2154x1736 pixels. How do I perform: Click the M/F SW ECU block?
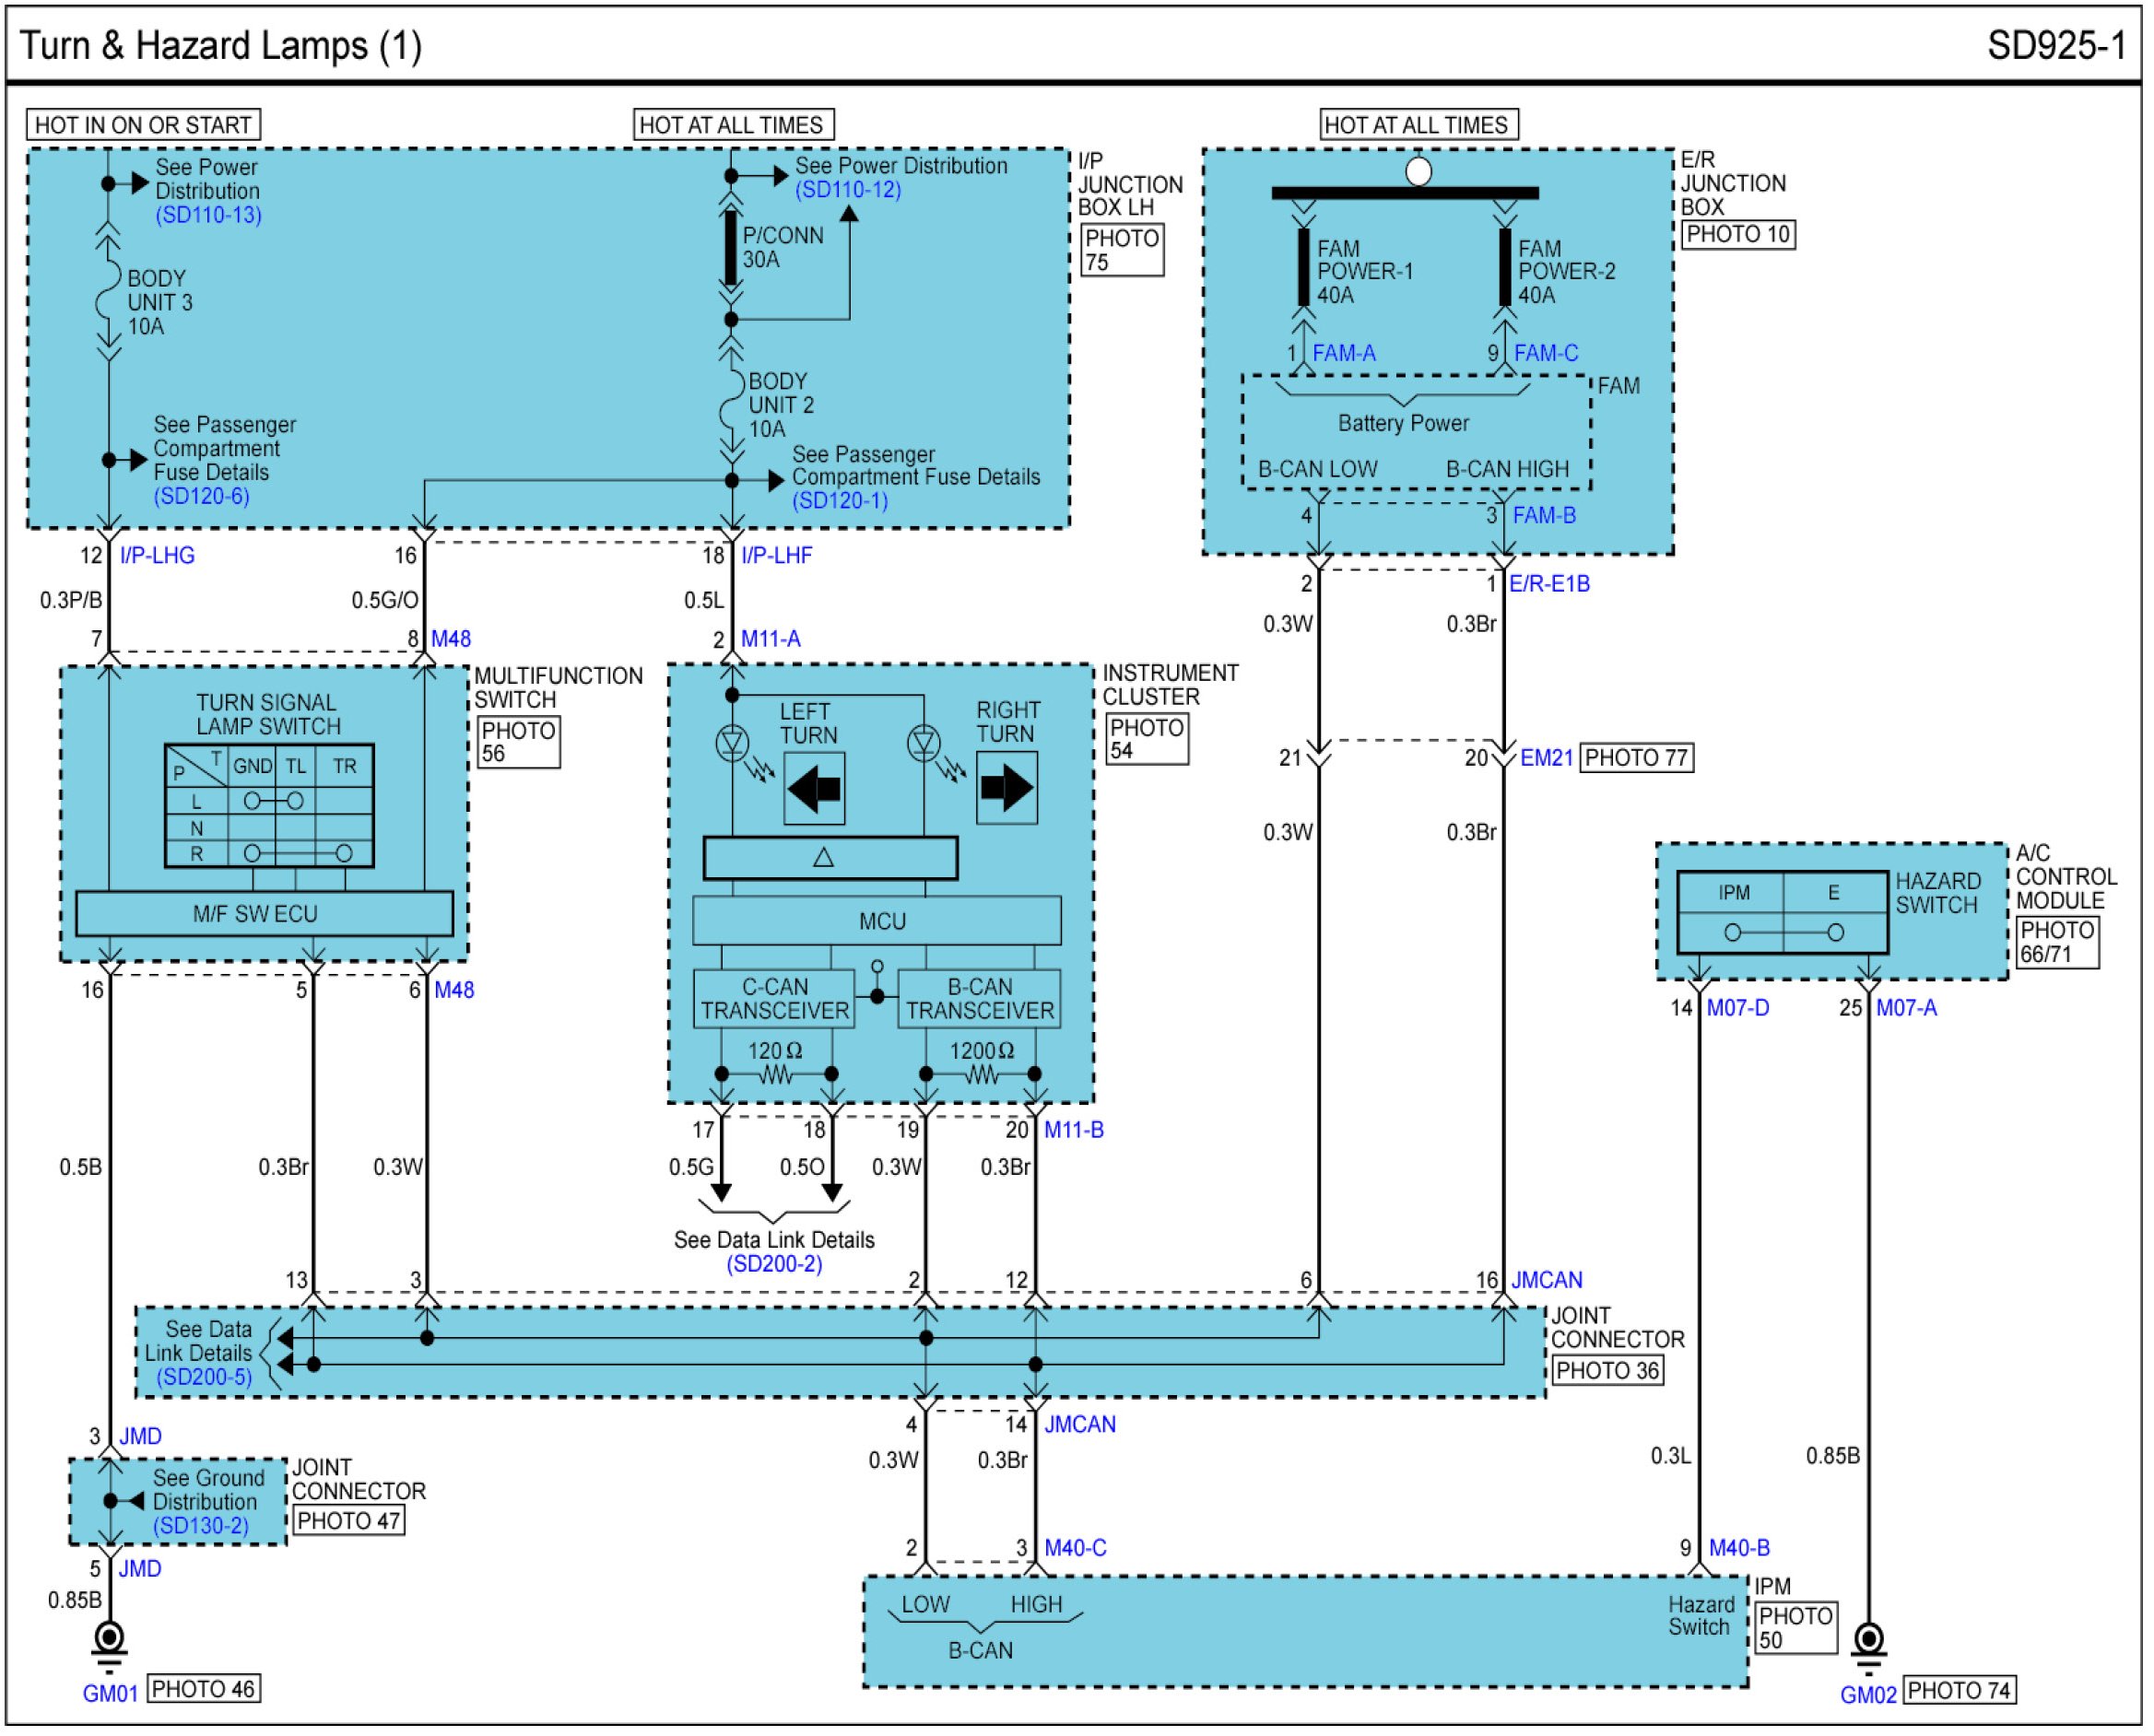click(264, 915)
